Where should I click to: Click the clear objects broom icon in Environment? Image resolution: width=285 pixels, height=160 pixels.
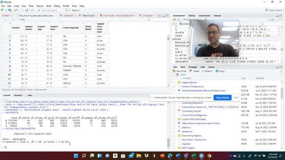coord(206,20)
